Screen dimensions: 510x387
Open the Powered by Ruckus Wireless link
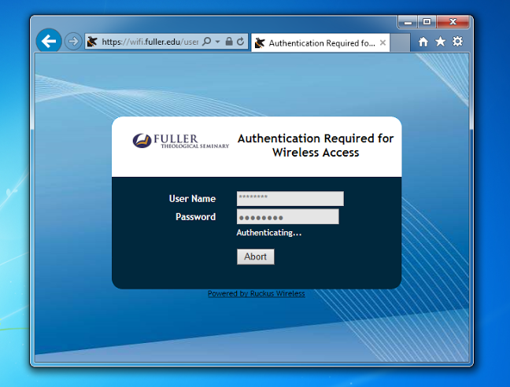click(x=257, y=293)
